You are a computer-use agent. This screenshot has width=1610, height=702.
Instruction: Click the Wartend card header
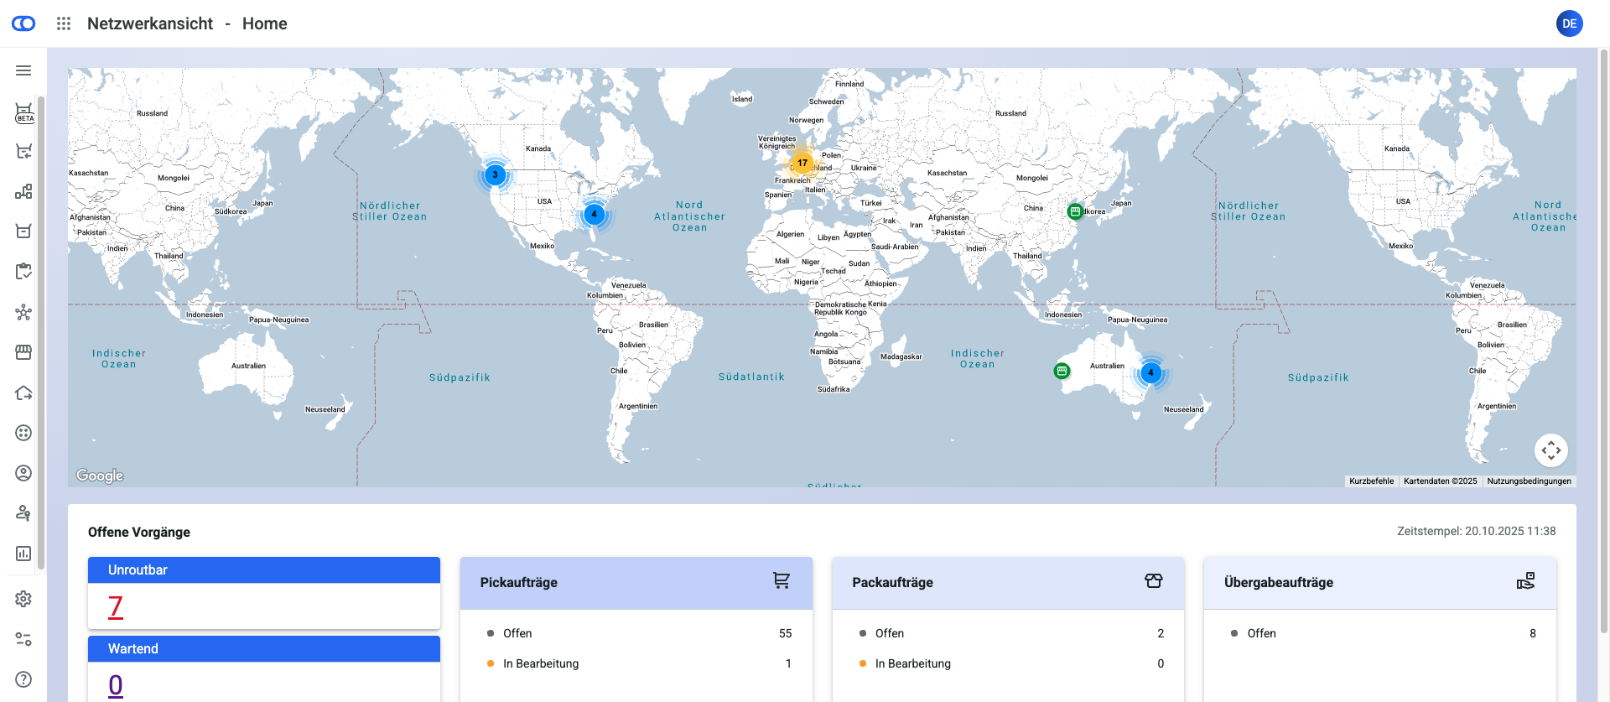[x=264, y=649]
